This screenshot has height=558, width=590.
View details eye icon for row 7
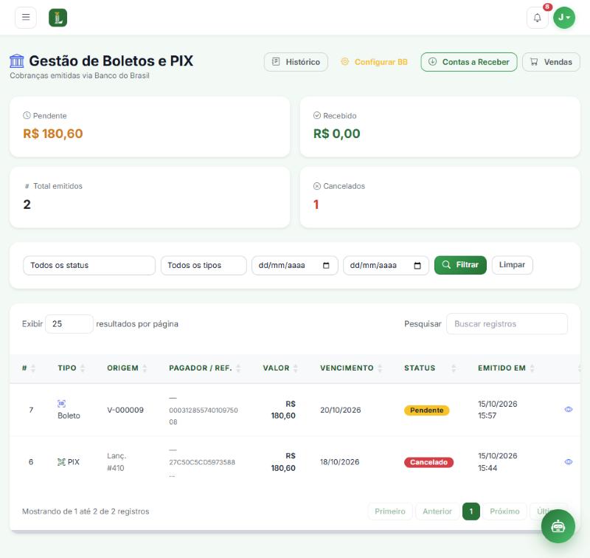(568, 410)
